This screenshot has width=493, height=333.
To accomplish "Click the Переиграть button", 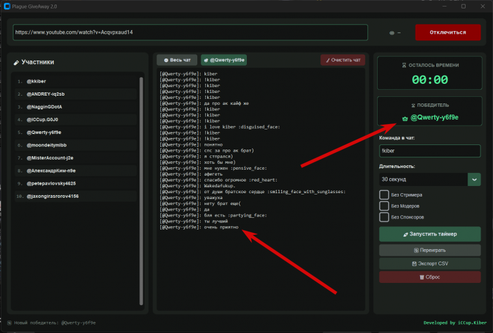I will click(430, 250).
